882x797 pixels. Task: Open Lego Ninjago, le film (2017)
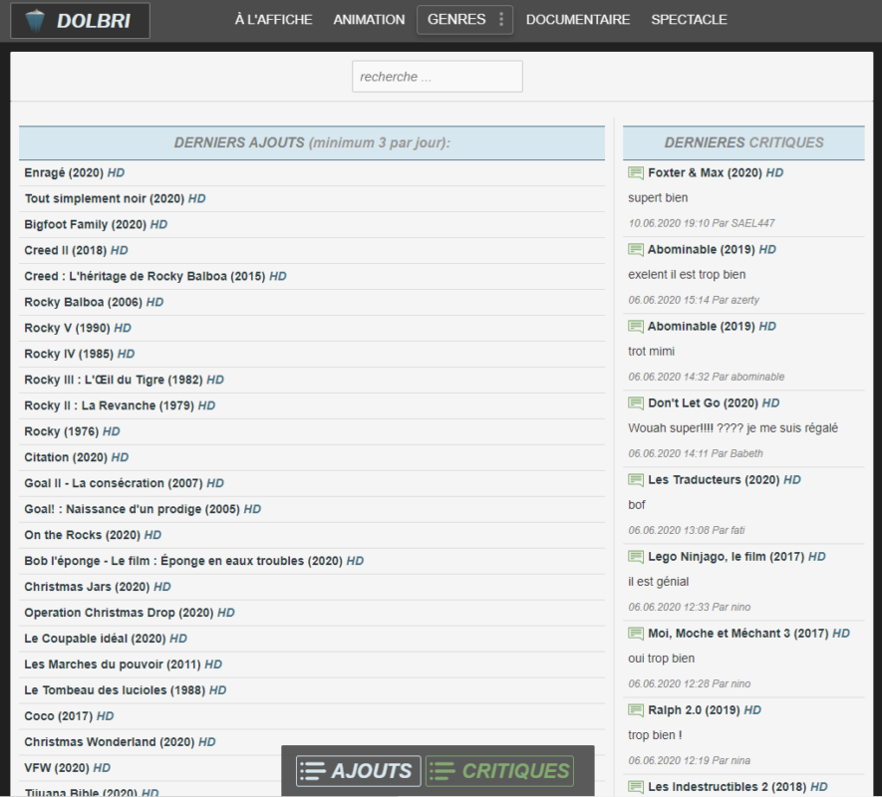(736, 556)
